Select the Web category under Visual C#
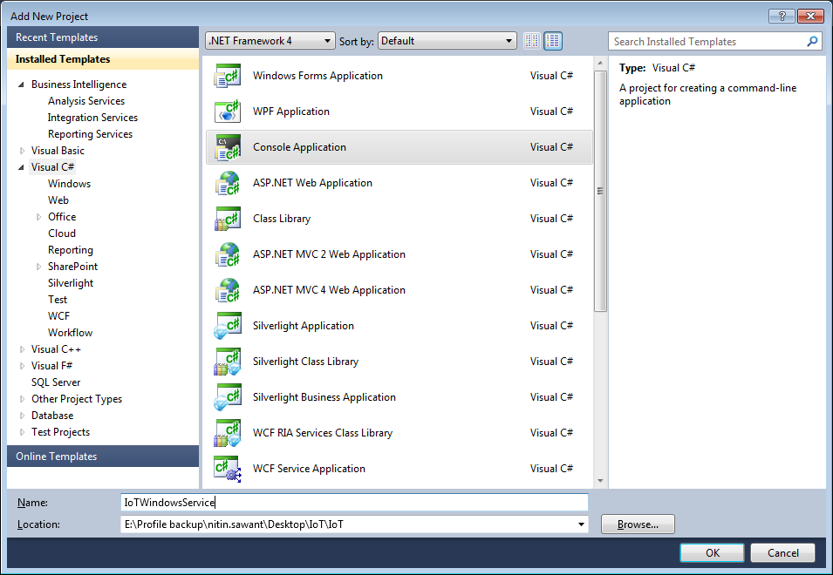 [x=58, y=200]
